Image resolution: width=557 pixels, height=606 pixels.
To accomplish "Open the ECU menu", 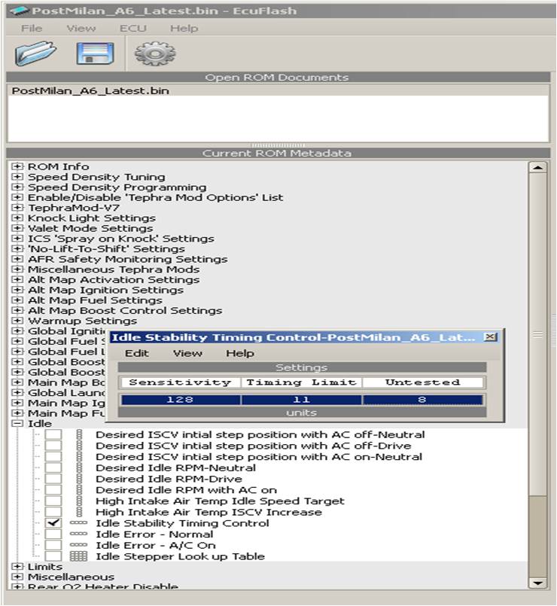I will tap(133, 28).
